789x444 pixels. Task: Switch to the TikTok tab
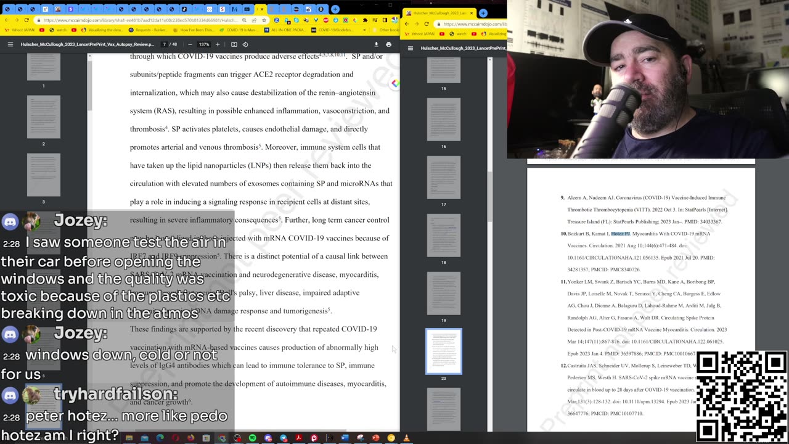point(184,9)
